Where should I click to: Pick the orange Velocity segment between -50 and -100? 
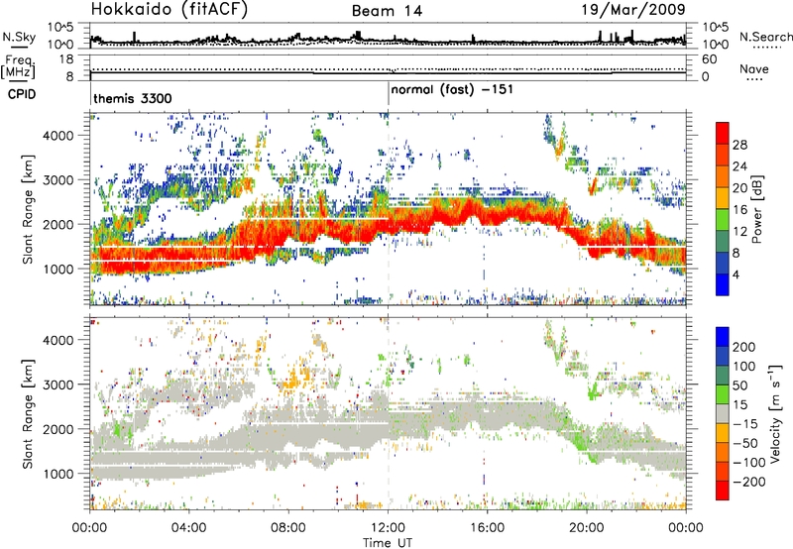723,452
